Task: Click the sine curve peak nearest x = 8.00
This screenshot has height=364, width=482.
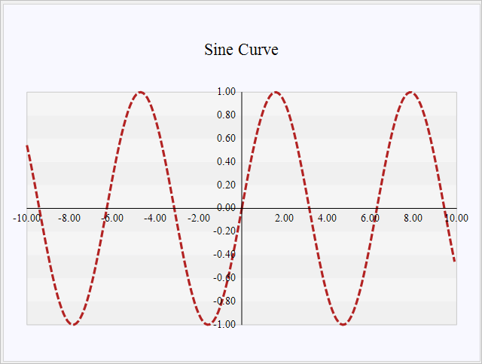Action: pyautogui.click(x=410, y=92)
